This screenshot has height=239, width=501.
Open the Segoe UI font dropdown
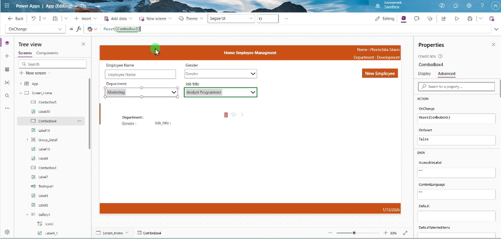(x=231, y=19)
